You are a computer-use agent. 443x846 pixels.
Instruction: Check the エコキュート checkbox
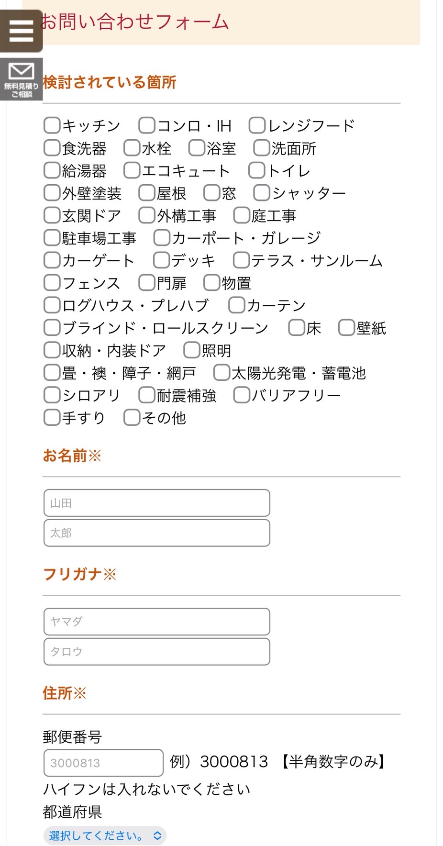click(x=132, y=170)
